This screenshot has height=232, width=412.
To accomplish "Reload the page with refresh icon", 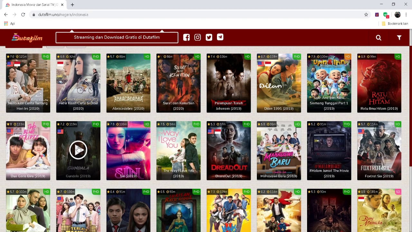I will click(23, 15).
